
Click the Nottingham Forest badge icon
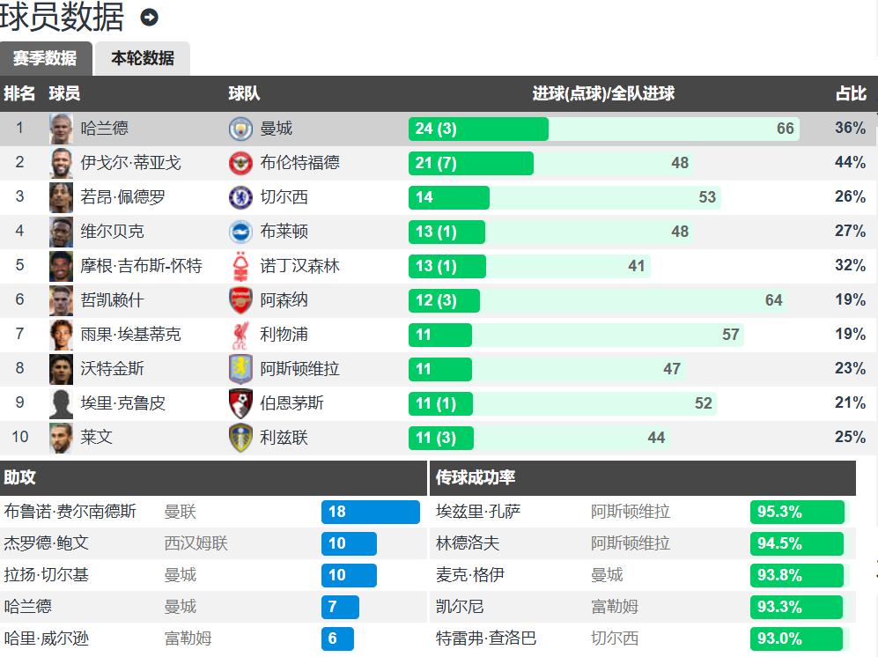pyautogui.click(x=240, y=266)
